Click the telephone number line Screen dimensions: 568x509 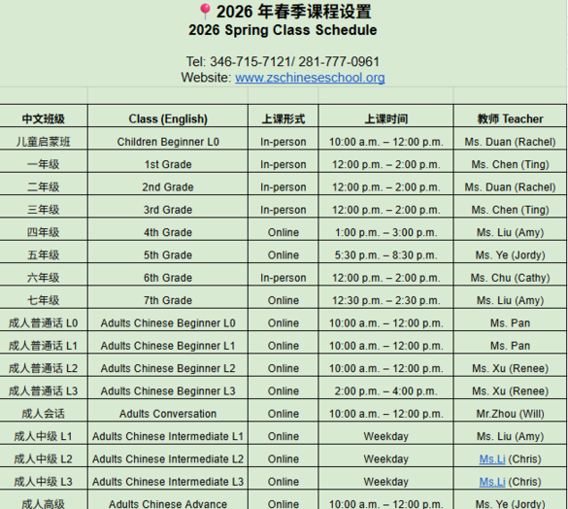pos(283,61)
